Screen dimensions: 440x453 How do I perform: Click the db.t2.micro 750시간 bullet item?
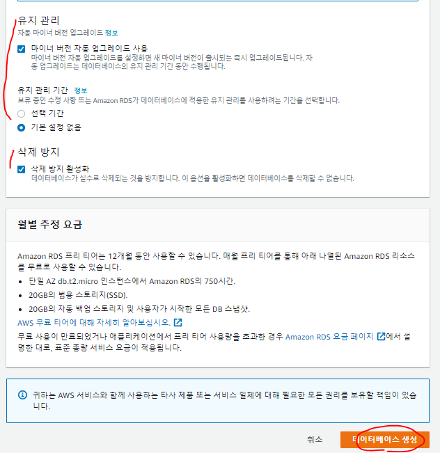point(132,281)
